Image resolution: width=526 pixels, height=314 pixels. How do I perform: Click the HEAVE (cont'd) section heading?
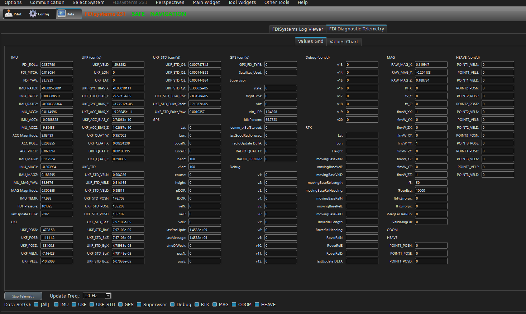pos(468,58)
